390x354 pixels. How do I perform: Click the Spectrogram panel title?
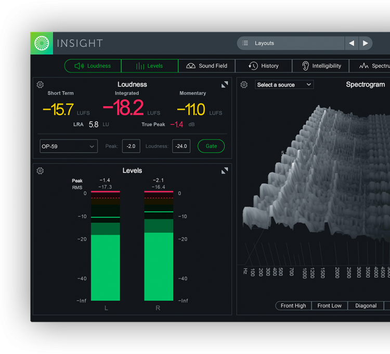tap(366, 85)
